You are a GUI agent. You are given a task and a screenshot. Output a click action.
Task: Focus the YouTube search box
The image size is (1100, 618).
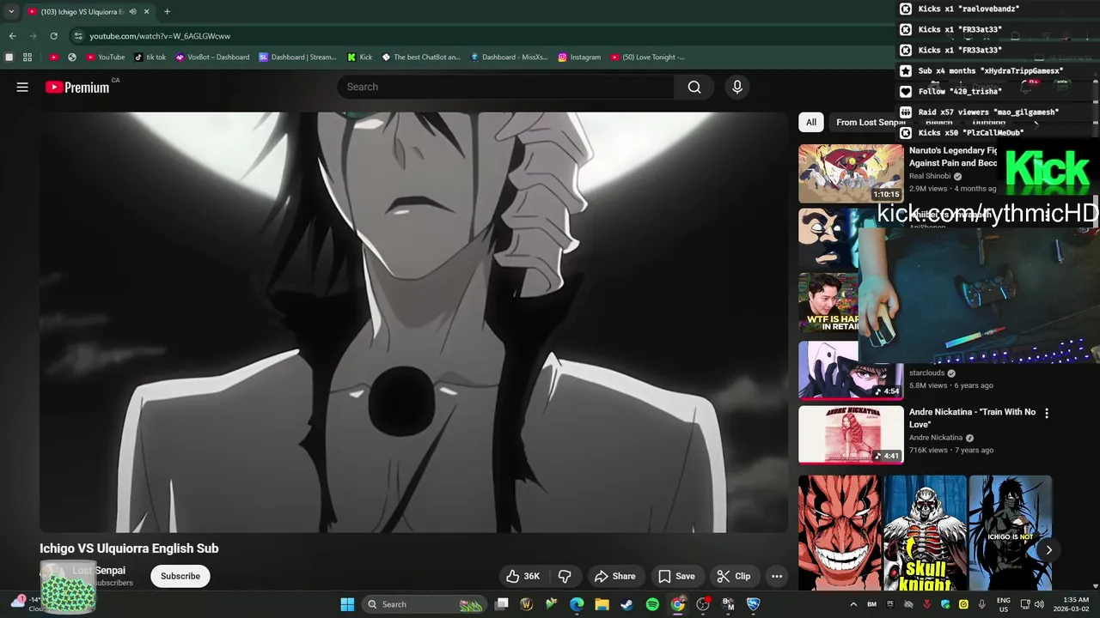pos(507,87)
